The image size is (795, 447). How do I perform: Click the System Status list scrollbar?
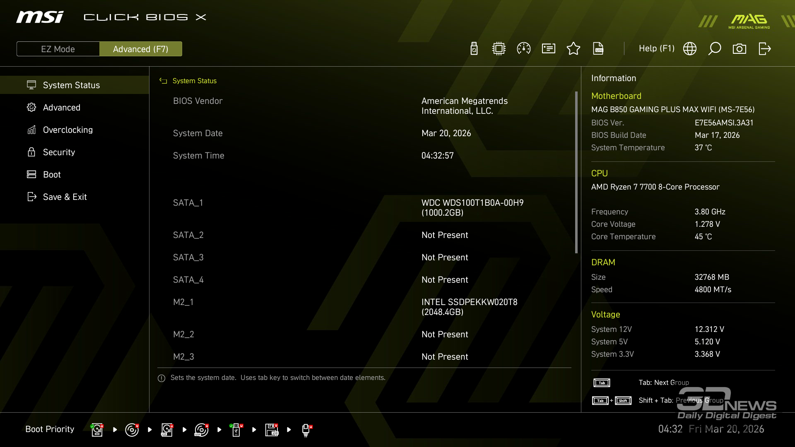pos(576,172)
